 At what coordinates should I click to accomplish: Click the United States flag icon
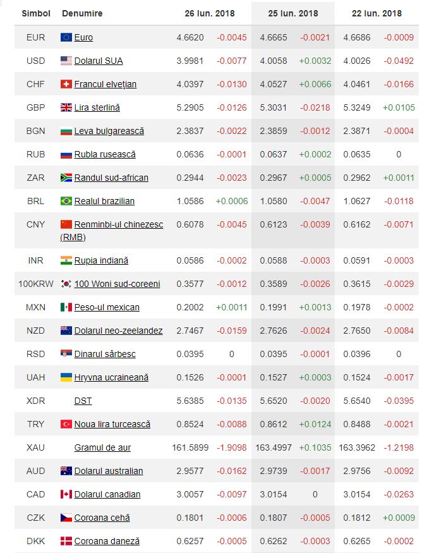66,61
